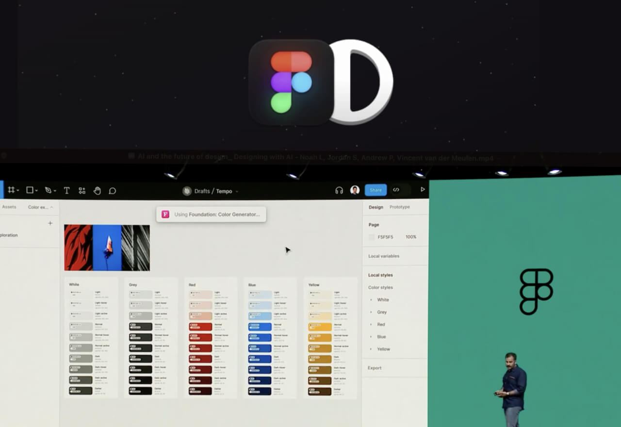Click the headphones audio icon
Viewport: 621px width, 427px height.
click(339, 190)
